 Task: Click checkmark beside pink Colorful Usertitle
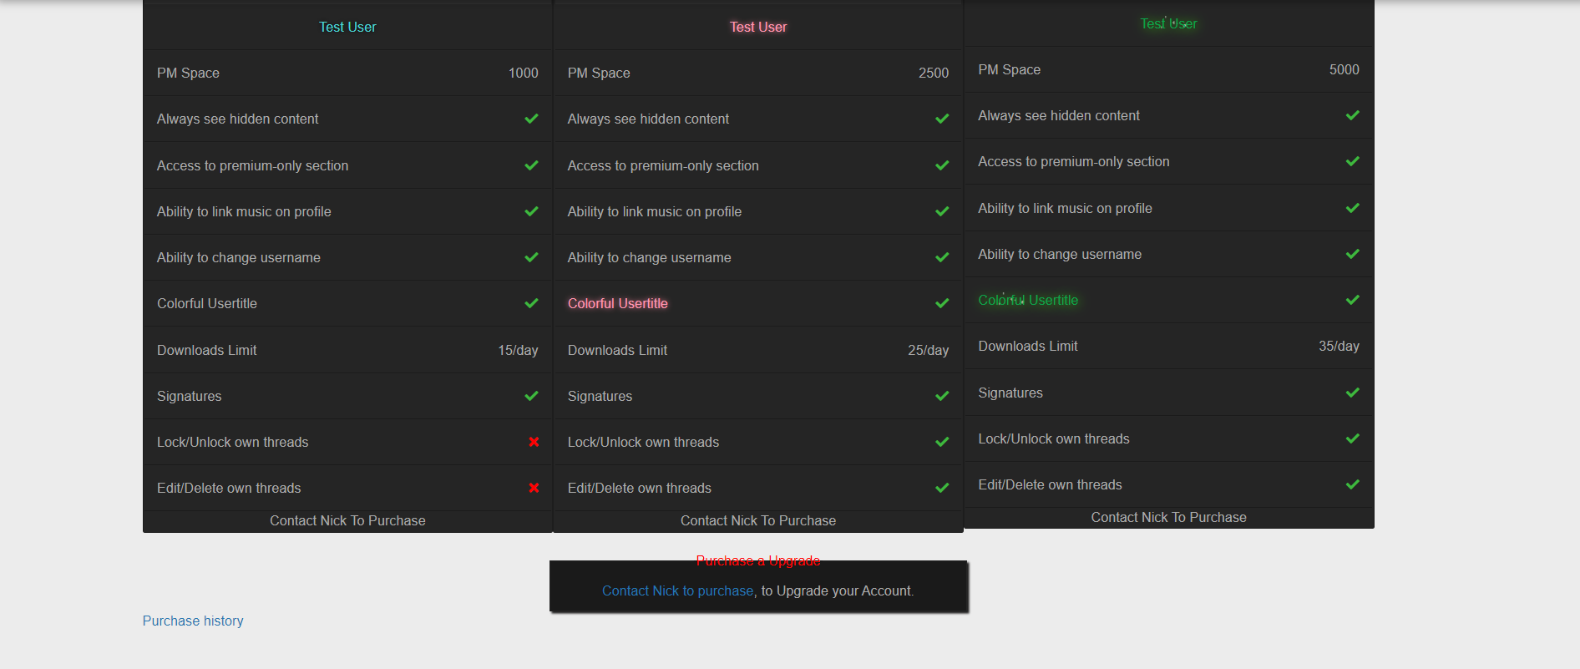(942, 303)
